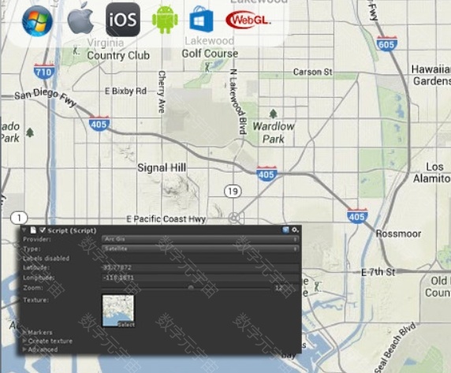Click Select on the texture thumbnail

click(126, 325)
